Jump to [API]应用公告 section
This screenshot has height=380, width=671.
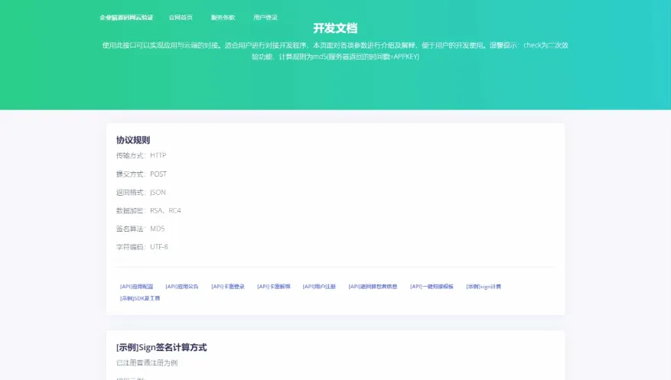tap(182, 287)
